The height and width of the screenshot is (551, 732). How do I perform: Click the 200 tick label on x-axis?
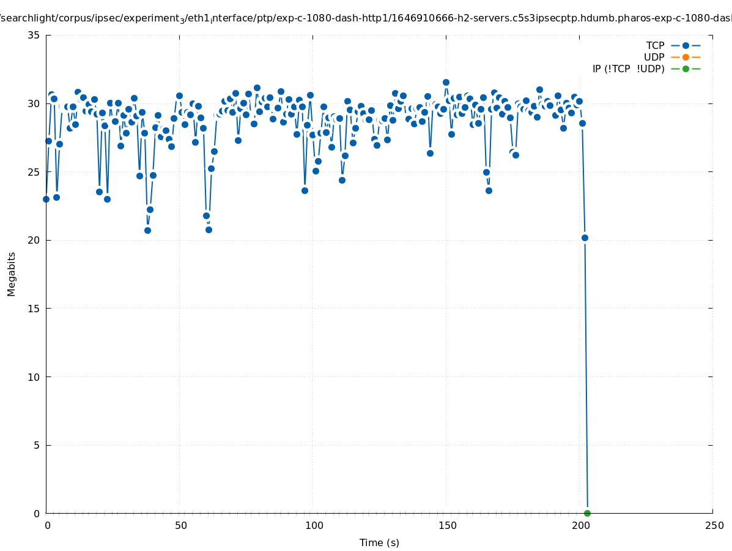tap(580, 525)
